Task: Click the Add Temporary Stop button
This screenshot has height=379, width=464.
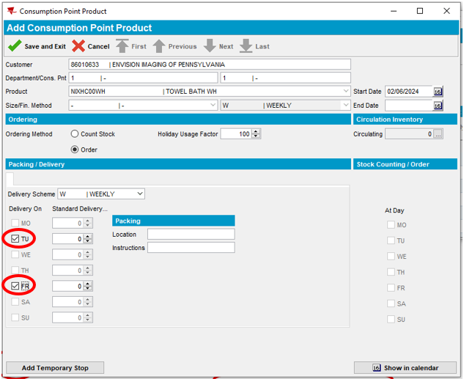Action: pyautogui.click(x=55, y=367)
